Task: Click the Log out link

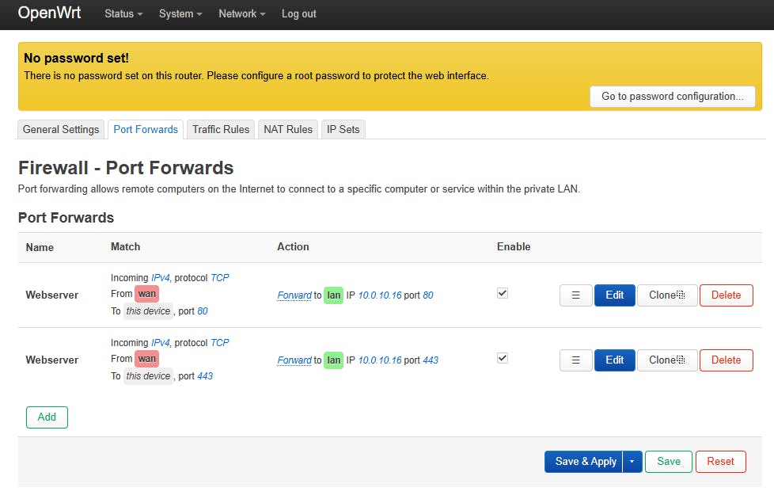Action: click(x=298, y=14)
